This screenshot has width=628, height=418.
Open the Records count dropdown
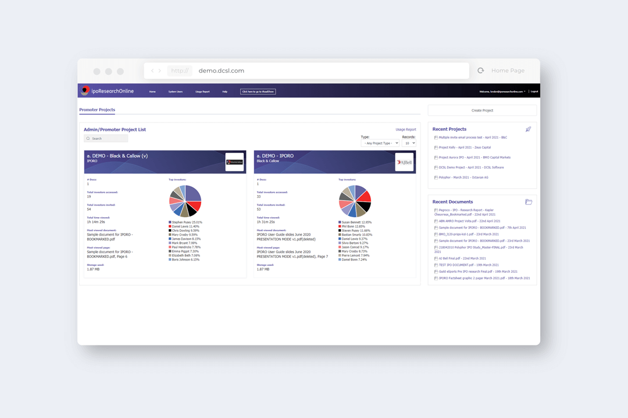[x=409, y=143]
